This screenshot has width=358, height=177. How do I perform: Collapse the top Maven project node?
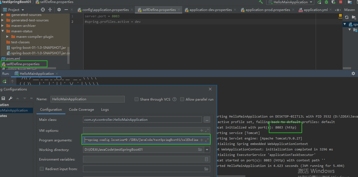click(345, 24)
